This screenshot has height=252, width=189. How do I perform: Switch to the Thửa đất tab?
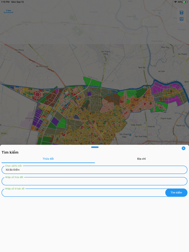click(x=48, y=159)
